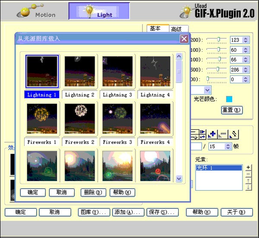Click the Fireworks 4 label
Screen dimensions: 259x238
(155, 142)
